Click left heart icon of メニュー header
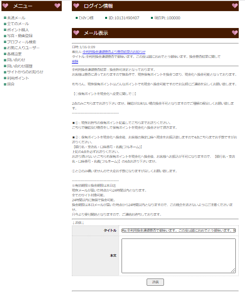The width and height of the screenshot is (245, 293). pyautogui.click(x=5, y=6)
